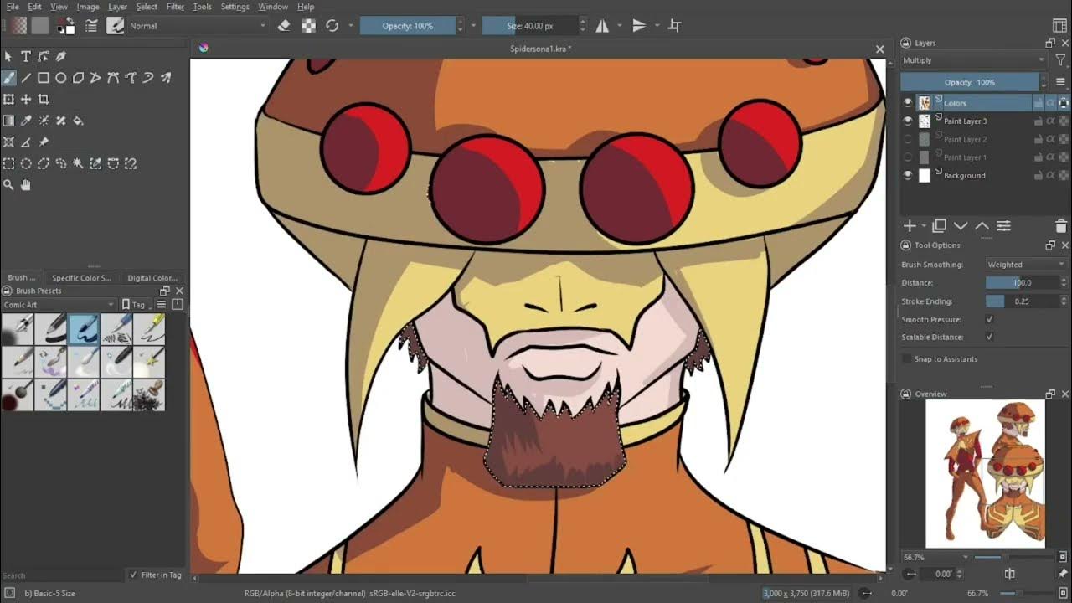This screenshot has width=1072, height=603.
Task: Select the Calligraphy tool
Action: pyautogui.click(x=60, y=57)
